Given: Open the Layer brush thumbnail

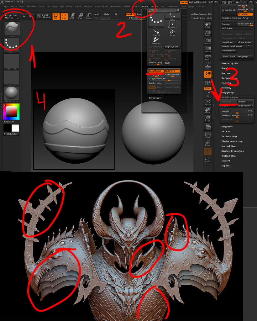Looking at the screenshot, I should click(x=12, y=29).
